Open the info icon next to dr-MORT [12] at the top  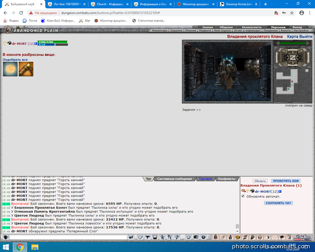pos(36,44)
